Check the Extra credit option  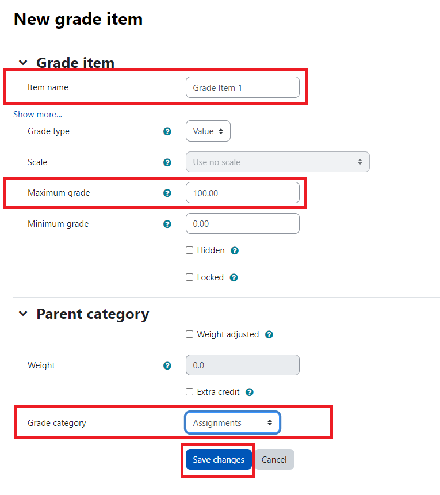point(189,392)
